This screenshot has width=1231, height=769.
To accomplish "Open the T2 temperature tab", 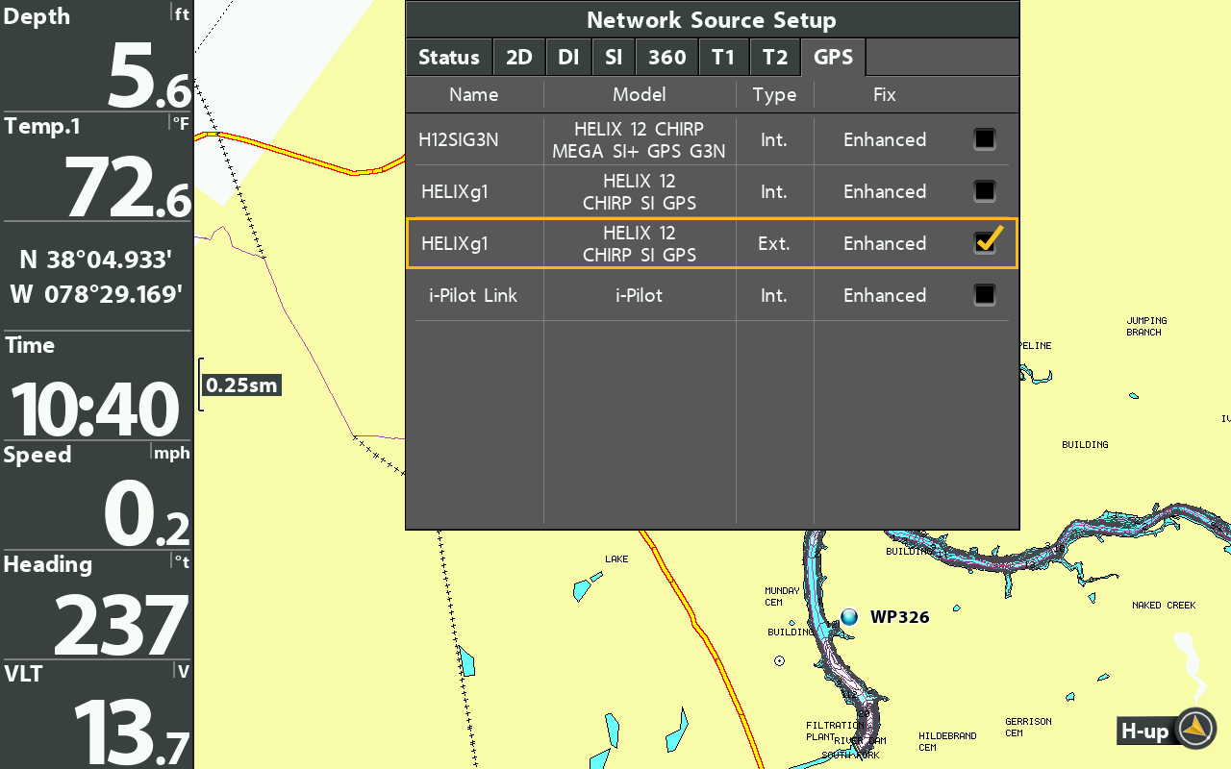I will [775, 58].
